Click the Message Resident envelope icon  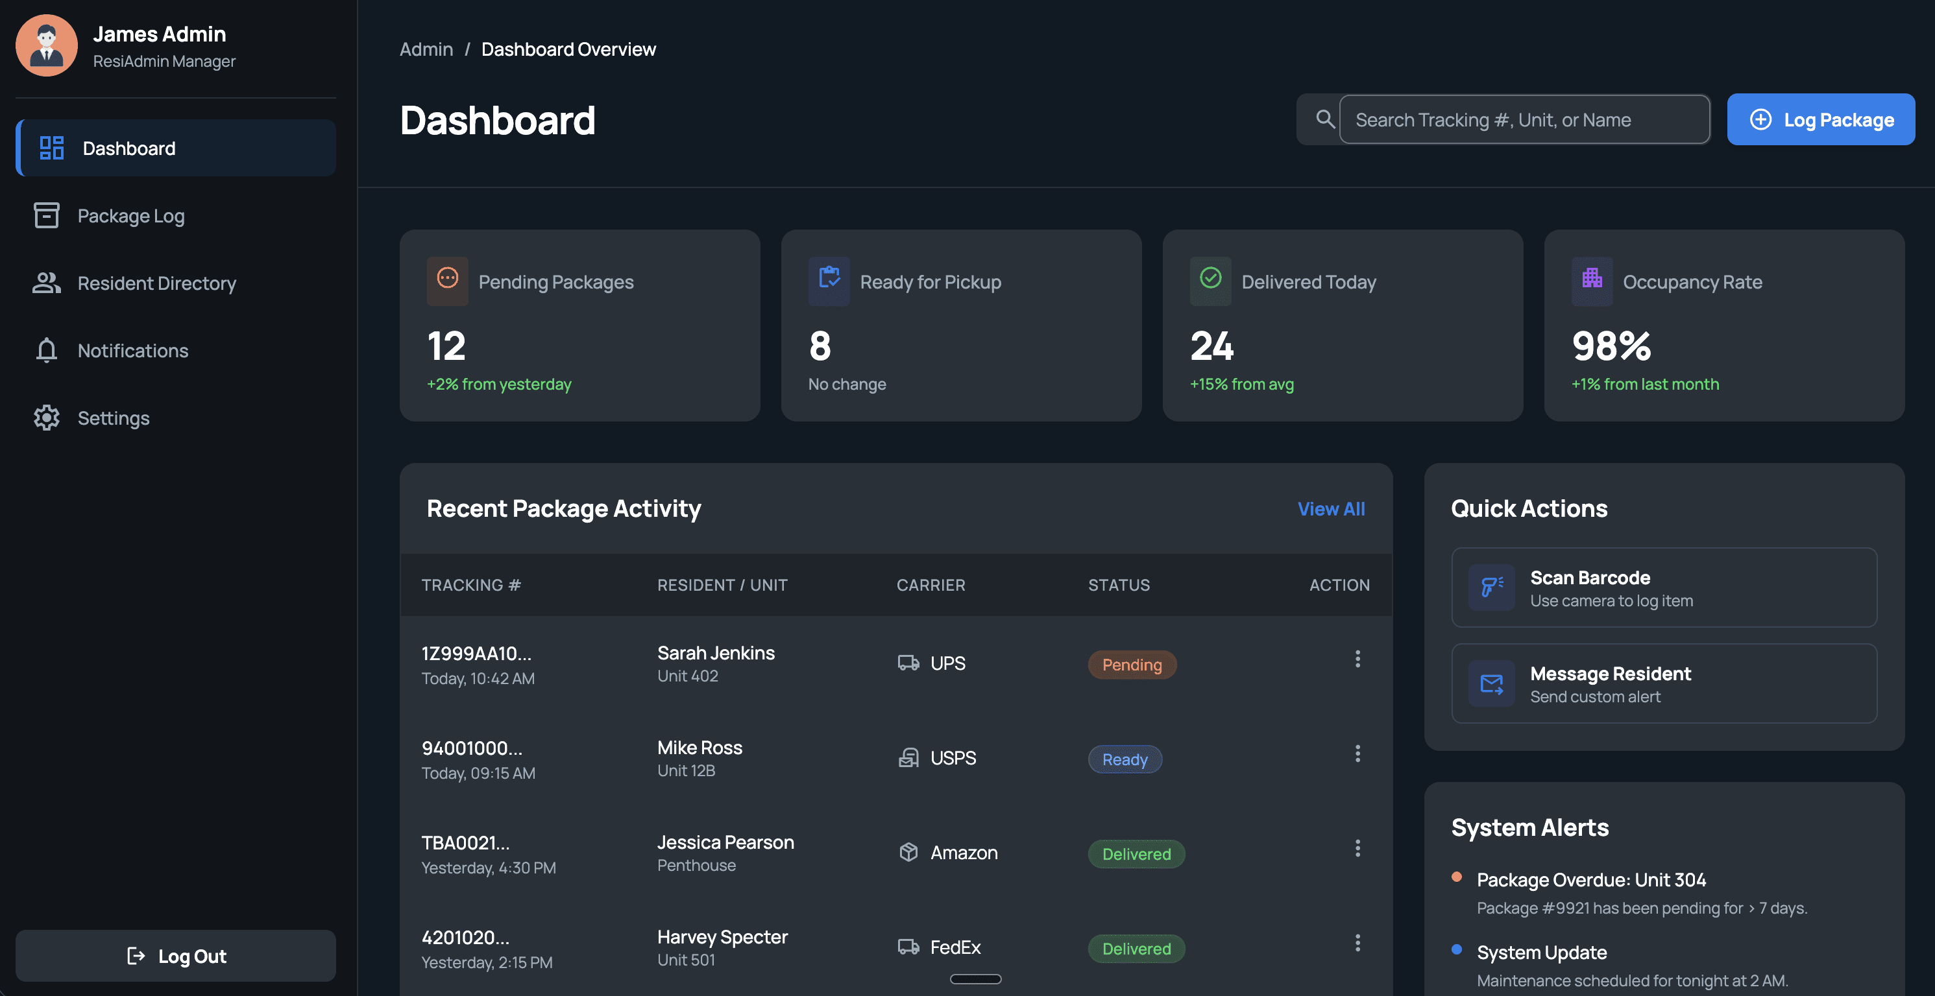click(1491, 683)
